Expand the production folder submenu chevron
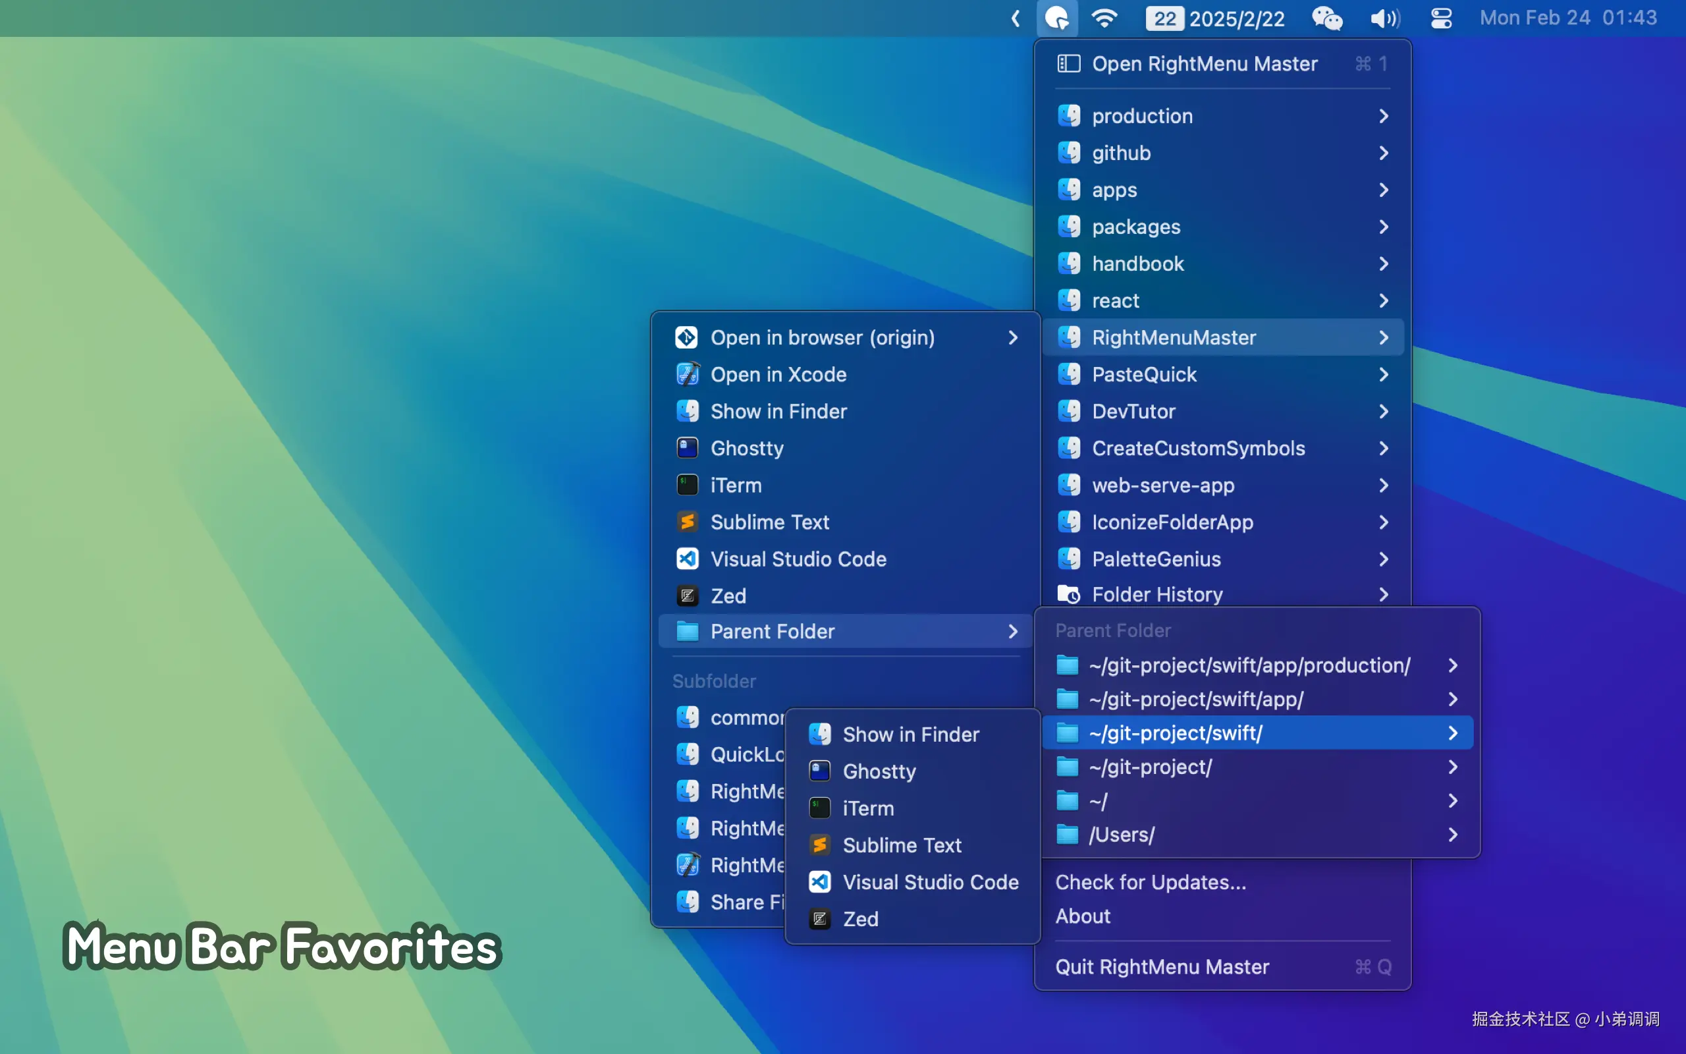Viewport: 1686px width, 1054px height. point(1384,116)
